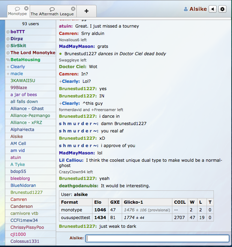The image size is (232, 247).
Task: Select Clearly in the user list
Action: [31, 67]
